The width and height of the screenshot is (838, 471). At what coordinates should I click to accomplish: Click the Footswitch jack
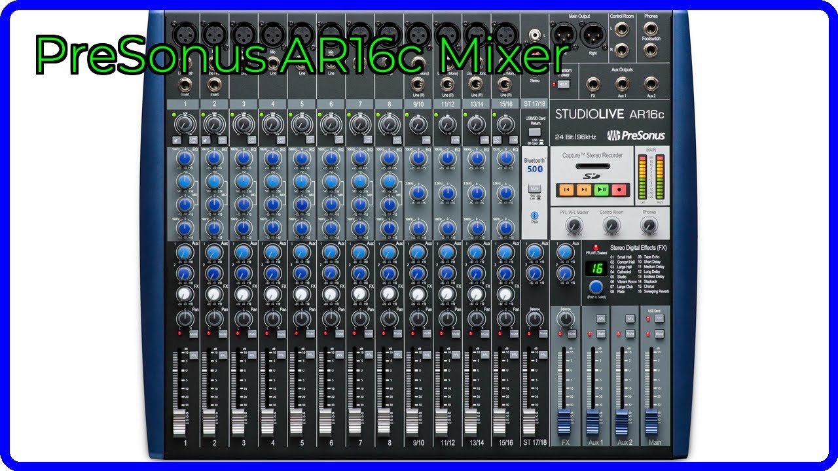[651, 50]
